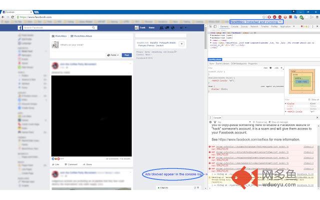Open Facebook notifications globe icon
Screen dimensions: 320x200
pyautogui.click(x=173, y=27)
